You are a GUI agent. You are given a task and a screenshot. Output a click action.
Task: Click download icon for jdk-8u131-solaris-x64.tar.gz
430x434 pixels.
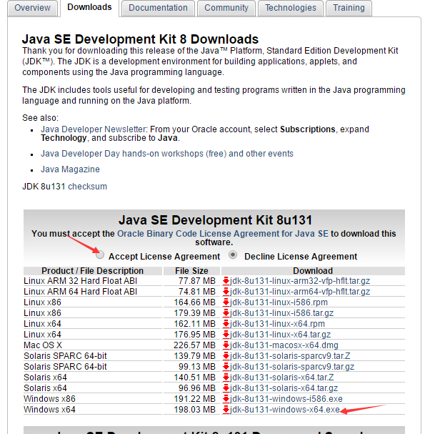point(226,388)
